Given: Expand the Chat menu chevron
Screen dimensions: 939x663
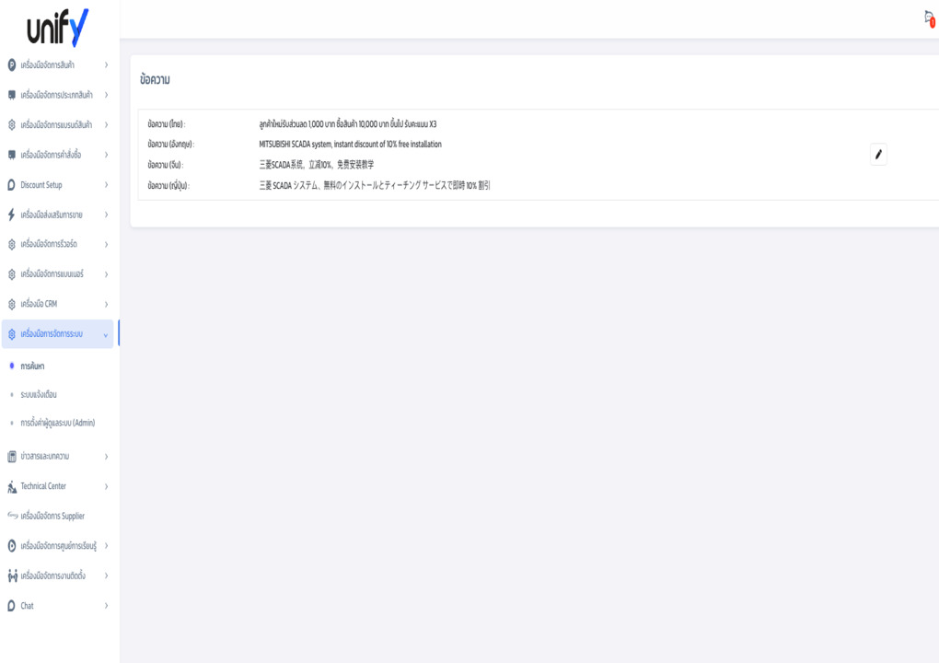Looking at the screenshot, I should point(106,606).
